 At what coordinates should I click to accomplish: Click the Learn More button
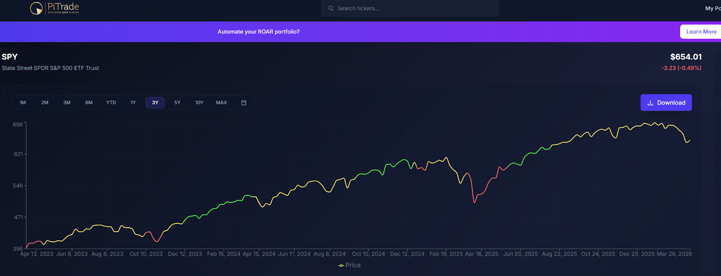701,32
